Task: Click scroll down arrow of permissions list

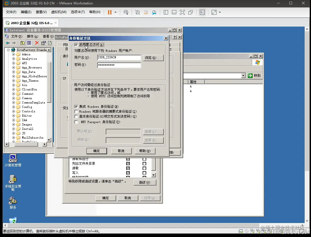Action: point(154,175)
